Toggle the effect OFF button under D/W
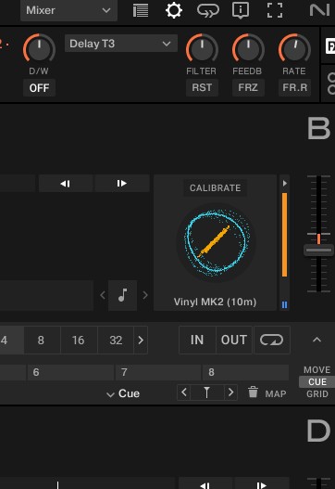This screenshot has width=335, height=489. pyautogui.click(x=39, y=88)
